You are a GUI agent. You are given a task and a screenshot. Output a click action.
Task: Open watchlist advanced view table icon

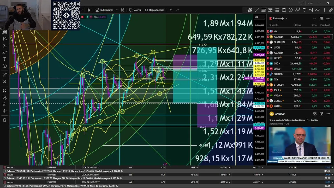pos(321,18)
